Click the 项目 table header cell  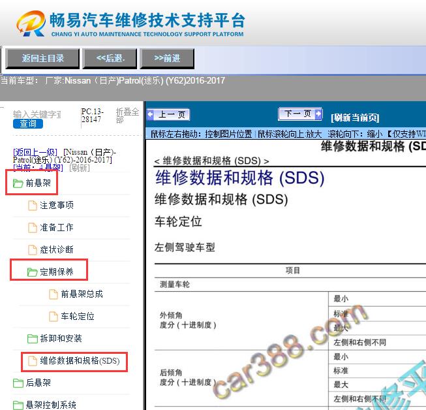click(x=293, y=270)
